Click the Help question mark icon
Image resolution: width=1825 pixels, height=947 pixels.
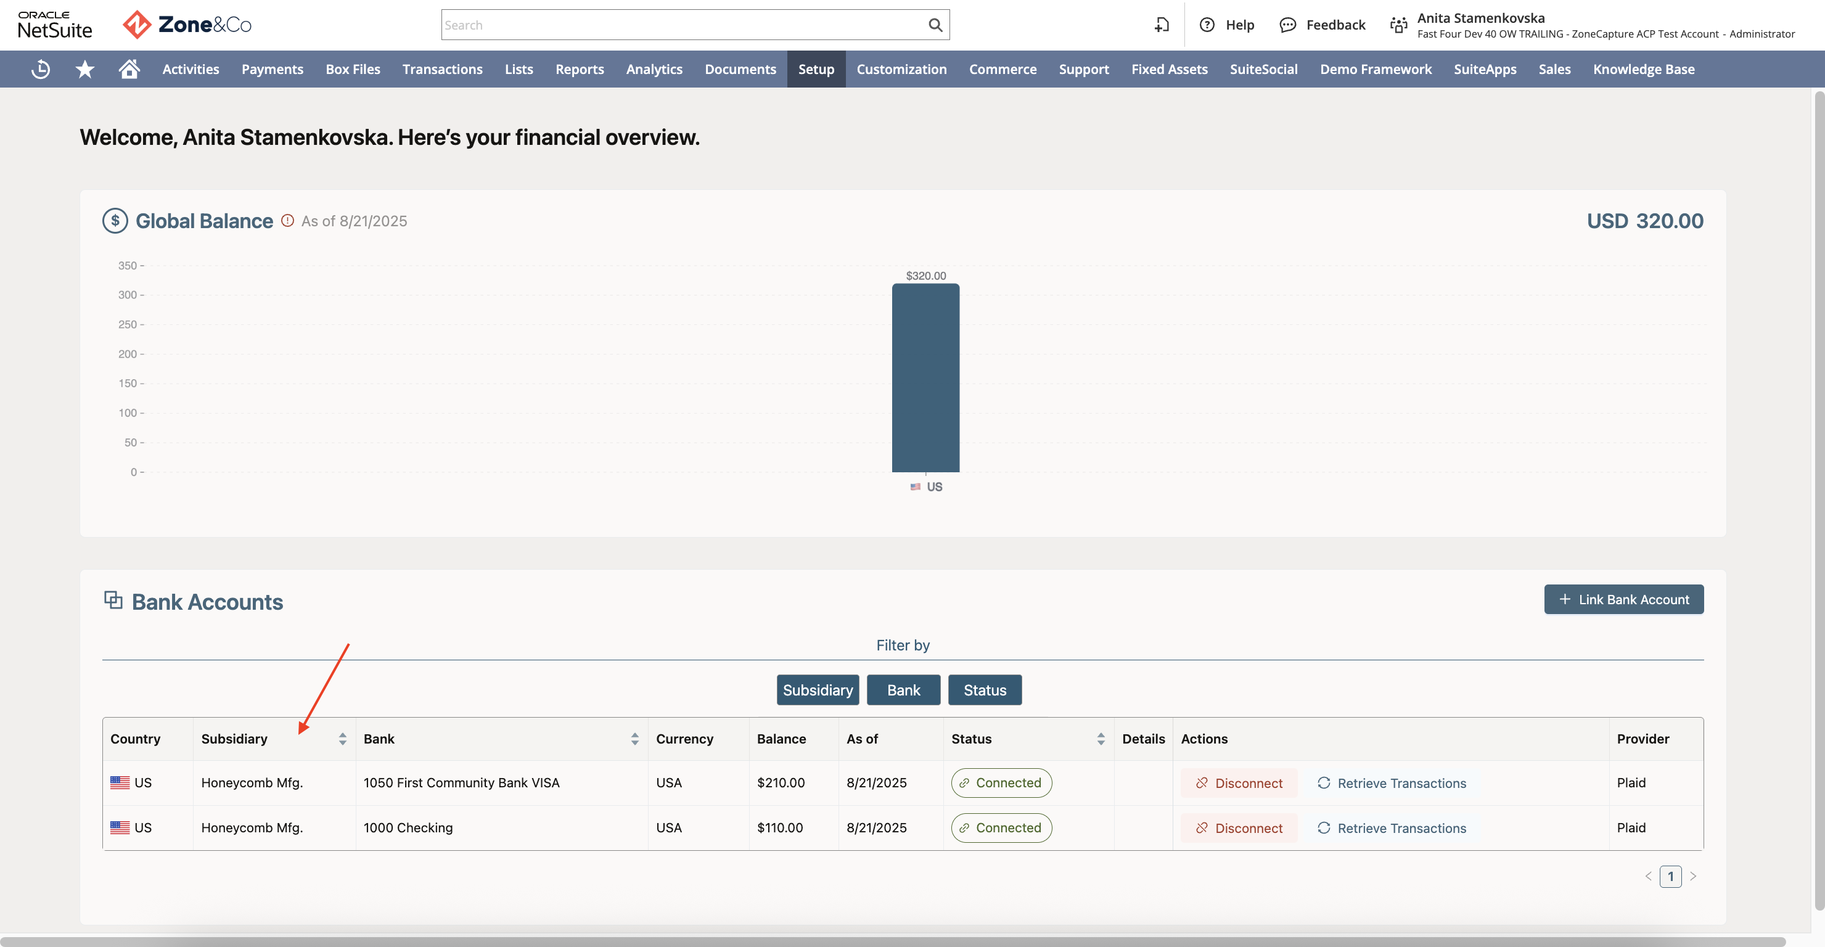click(1207, 25)
